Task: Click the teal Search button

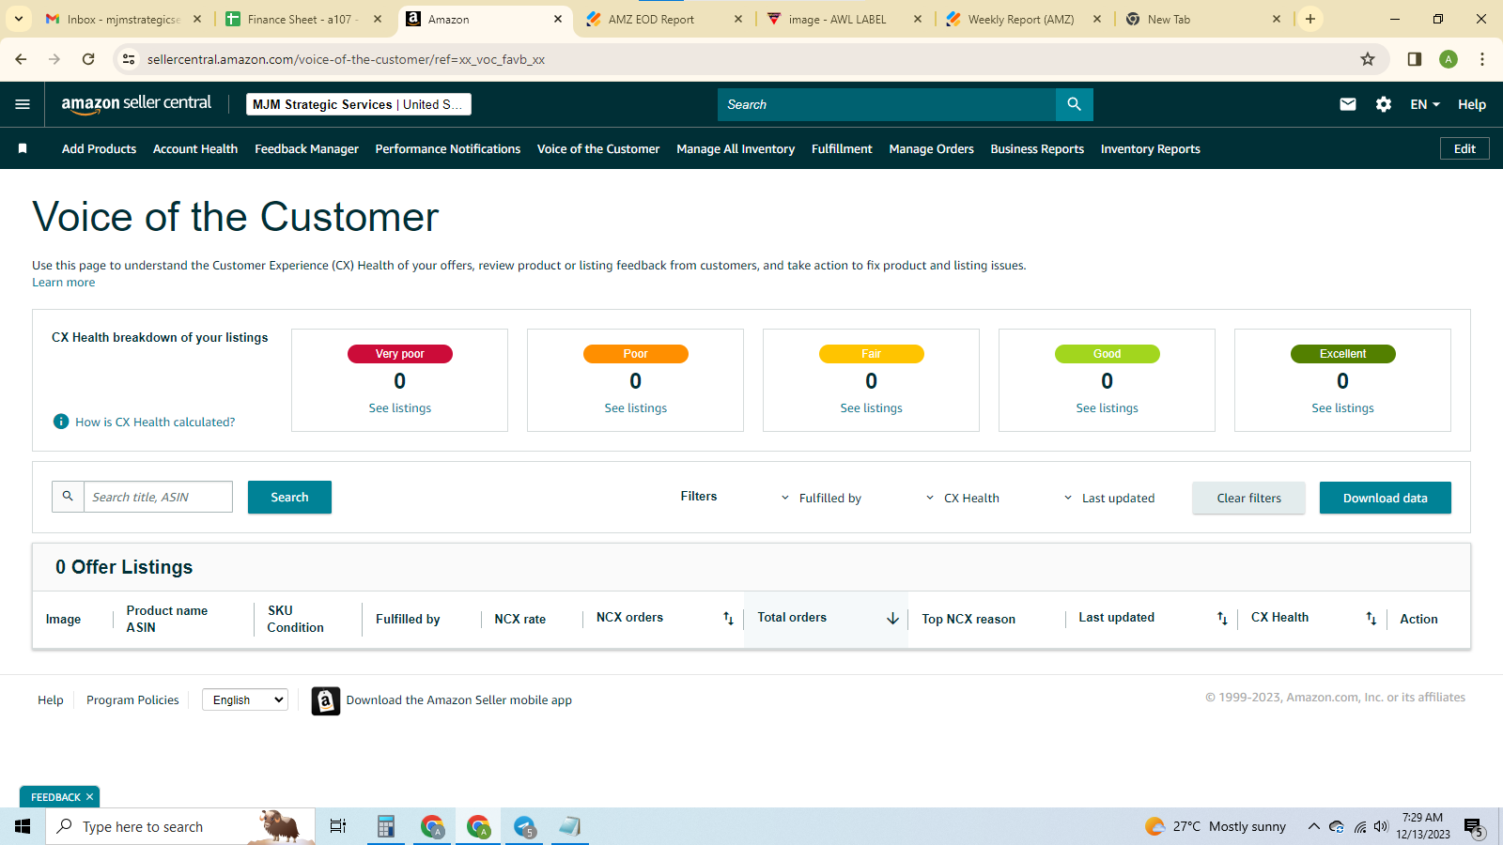Action: click(289, 498)
